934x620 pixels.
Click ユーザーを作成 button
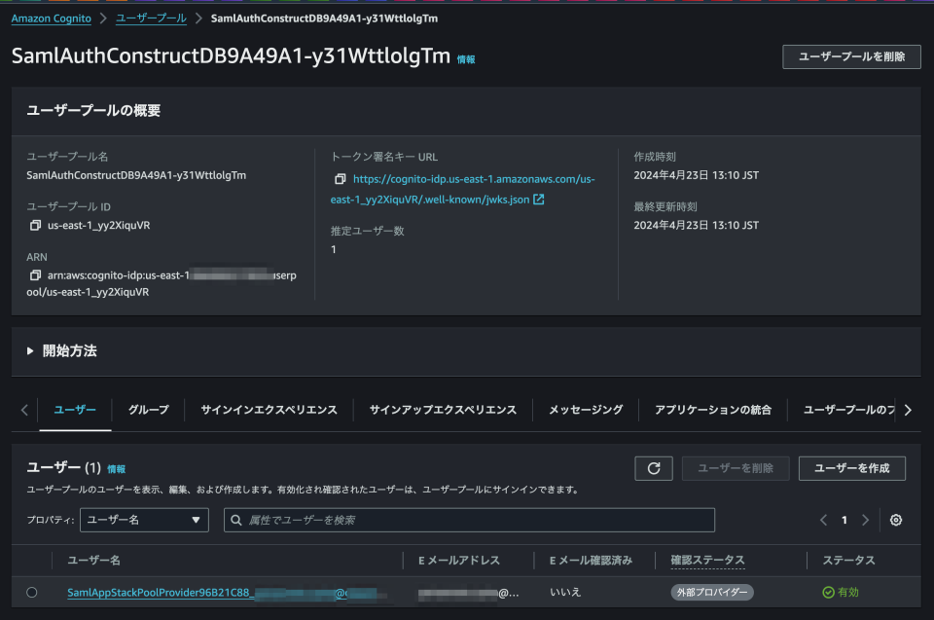click(x=852, y=468)
